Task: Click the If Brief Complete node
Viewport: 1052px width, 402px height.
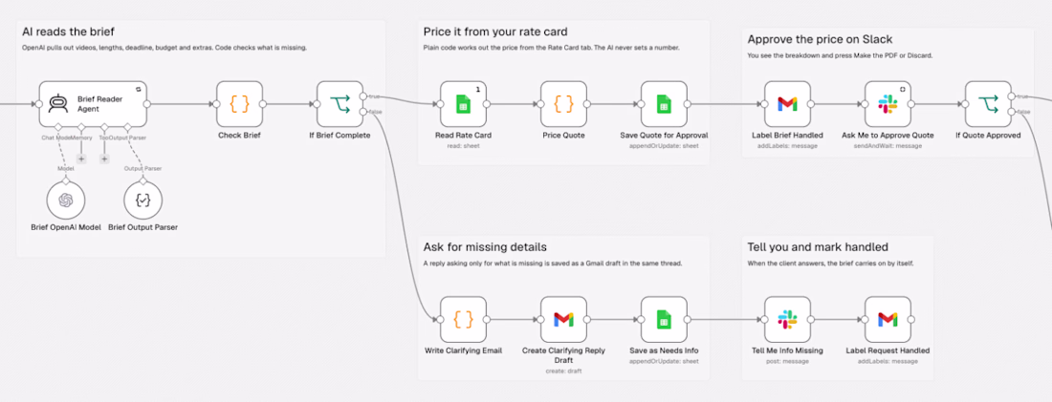Action: click(340, 104)
